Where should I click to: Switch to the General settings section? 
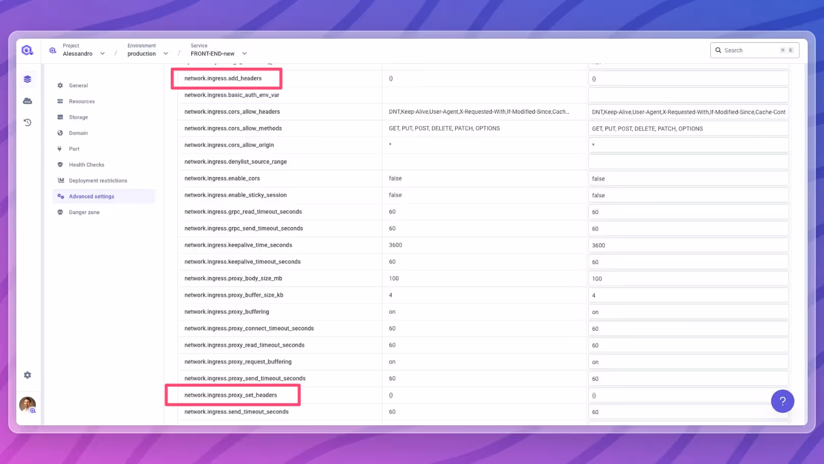80,85
